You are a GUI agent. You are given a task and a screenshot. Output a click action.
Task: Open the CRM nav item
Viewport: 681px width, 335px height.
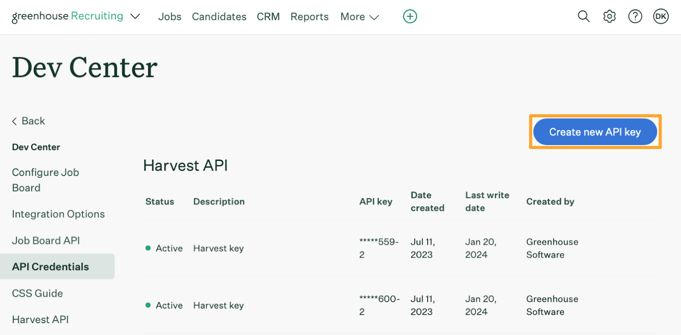pyautogui.click(x=268, y=17)
